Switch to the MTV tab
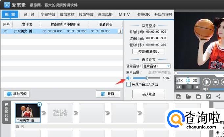The image size is (224, 137). 124,14
